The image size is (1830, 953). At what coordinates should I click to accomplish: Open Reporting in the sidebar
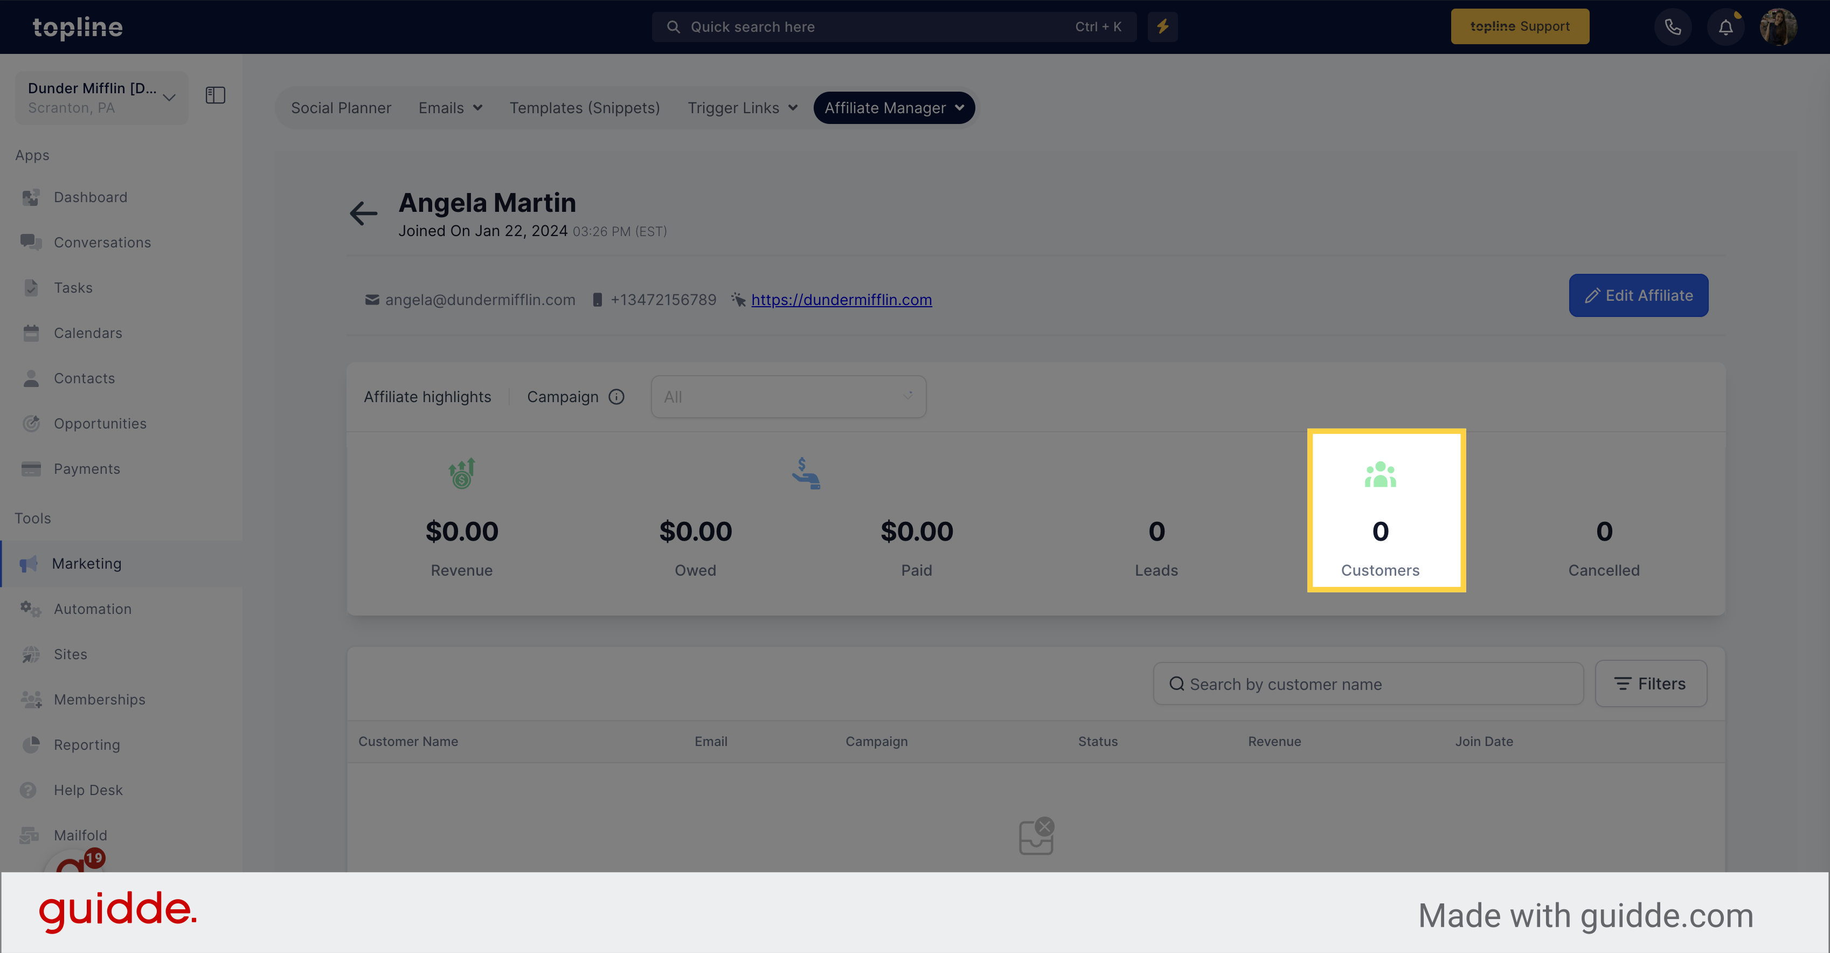[x=87, y=745]
